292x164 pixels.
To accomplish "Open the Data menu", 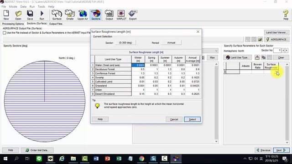I will coord(23,6).
